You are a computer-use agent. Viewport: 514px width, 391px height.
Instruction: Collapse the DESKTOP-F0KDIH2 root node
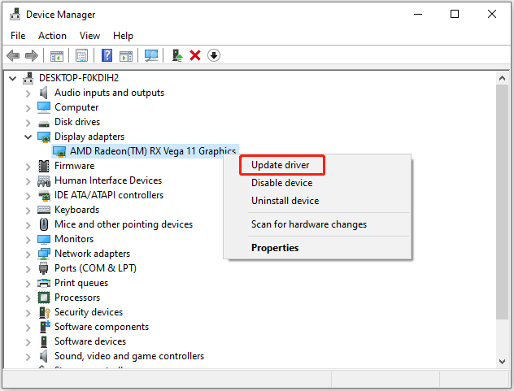click(x=12, y=78)
